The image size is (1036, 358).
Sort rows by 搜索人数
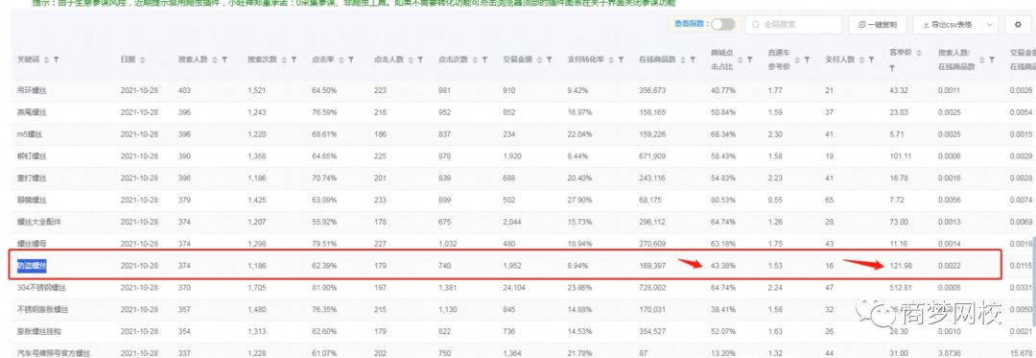point(215,60)
